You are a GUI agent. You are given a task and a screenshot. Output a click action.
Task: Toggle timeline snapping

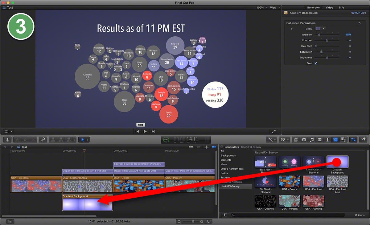click(214, 147)
